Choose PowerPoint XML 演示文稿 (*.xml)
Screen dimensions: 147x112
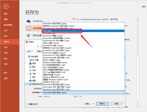83,58
